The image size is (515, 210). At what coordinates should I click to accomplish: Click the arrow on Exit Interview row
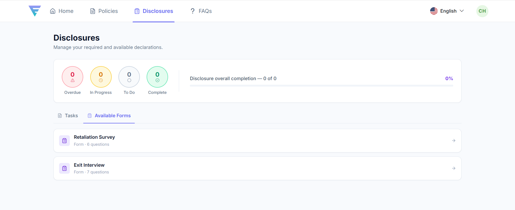point(454,168)
